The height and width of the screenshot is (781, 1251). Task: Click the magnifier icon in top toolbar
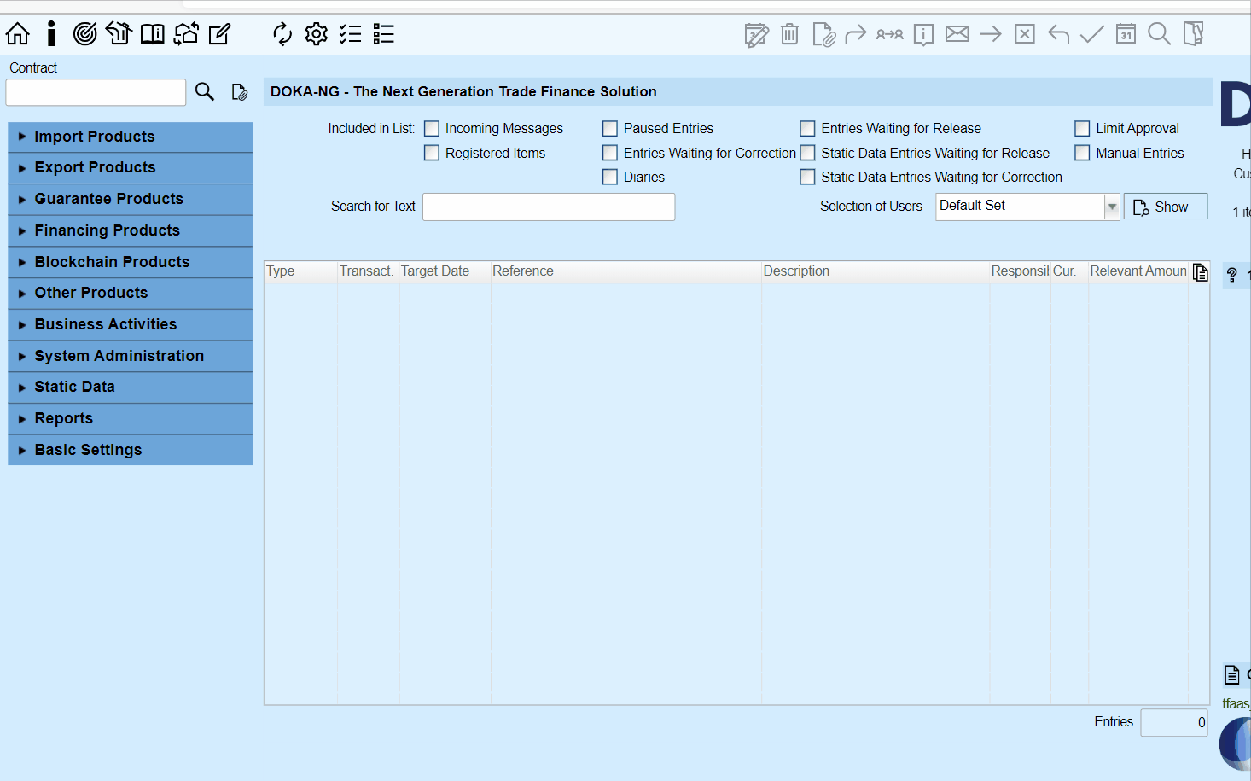click(x=1159, y=34)
